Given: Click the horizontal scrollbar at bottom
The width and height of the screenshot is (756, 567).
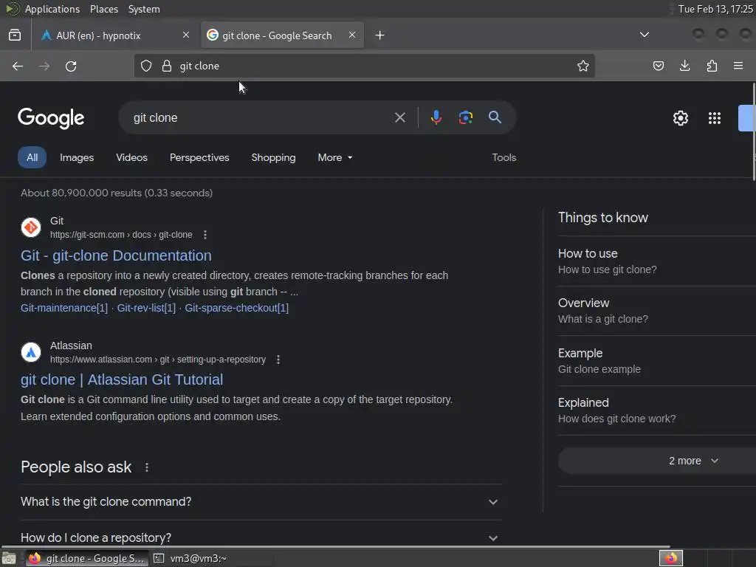Looking at the screenshot, I should click(x=335, y=547).
